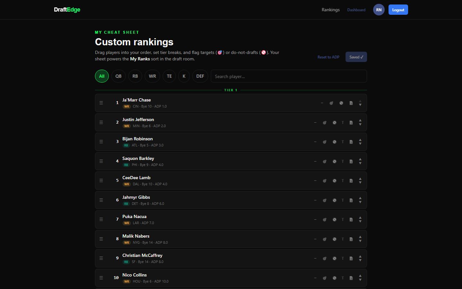Mark Jahmyr Gibbs as do-not-draft
The width and height of the screenshot is (462, 289).
click(335, 200)
